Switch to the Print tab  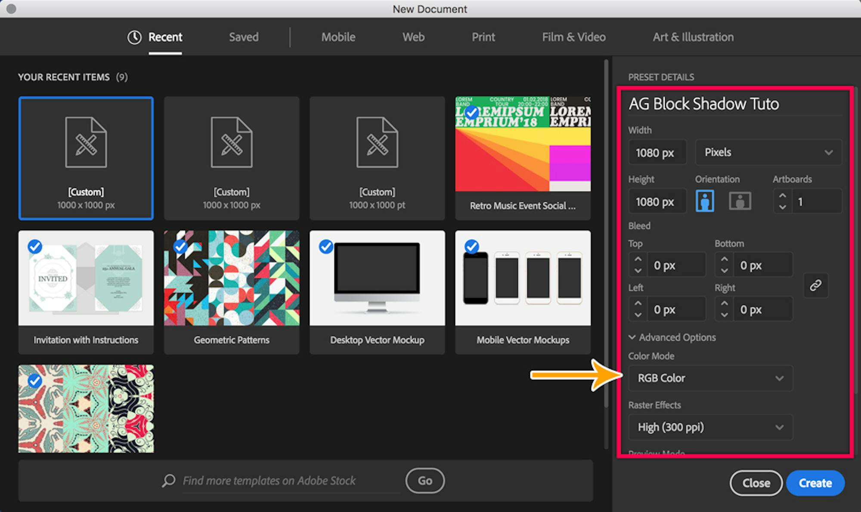pyautogui.click(x=483, y=37)
